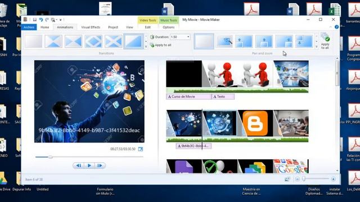Apply the bow tie horizontal transition

click(x=74, y=42)
